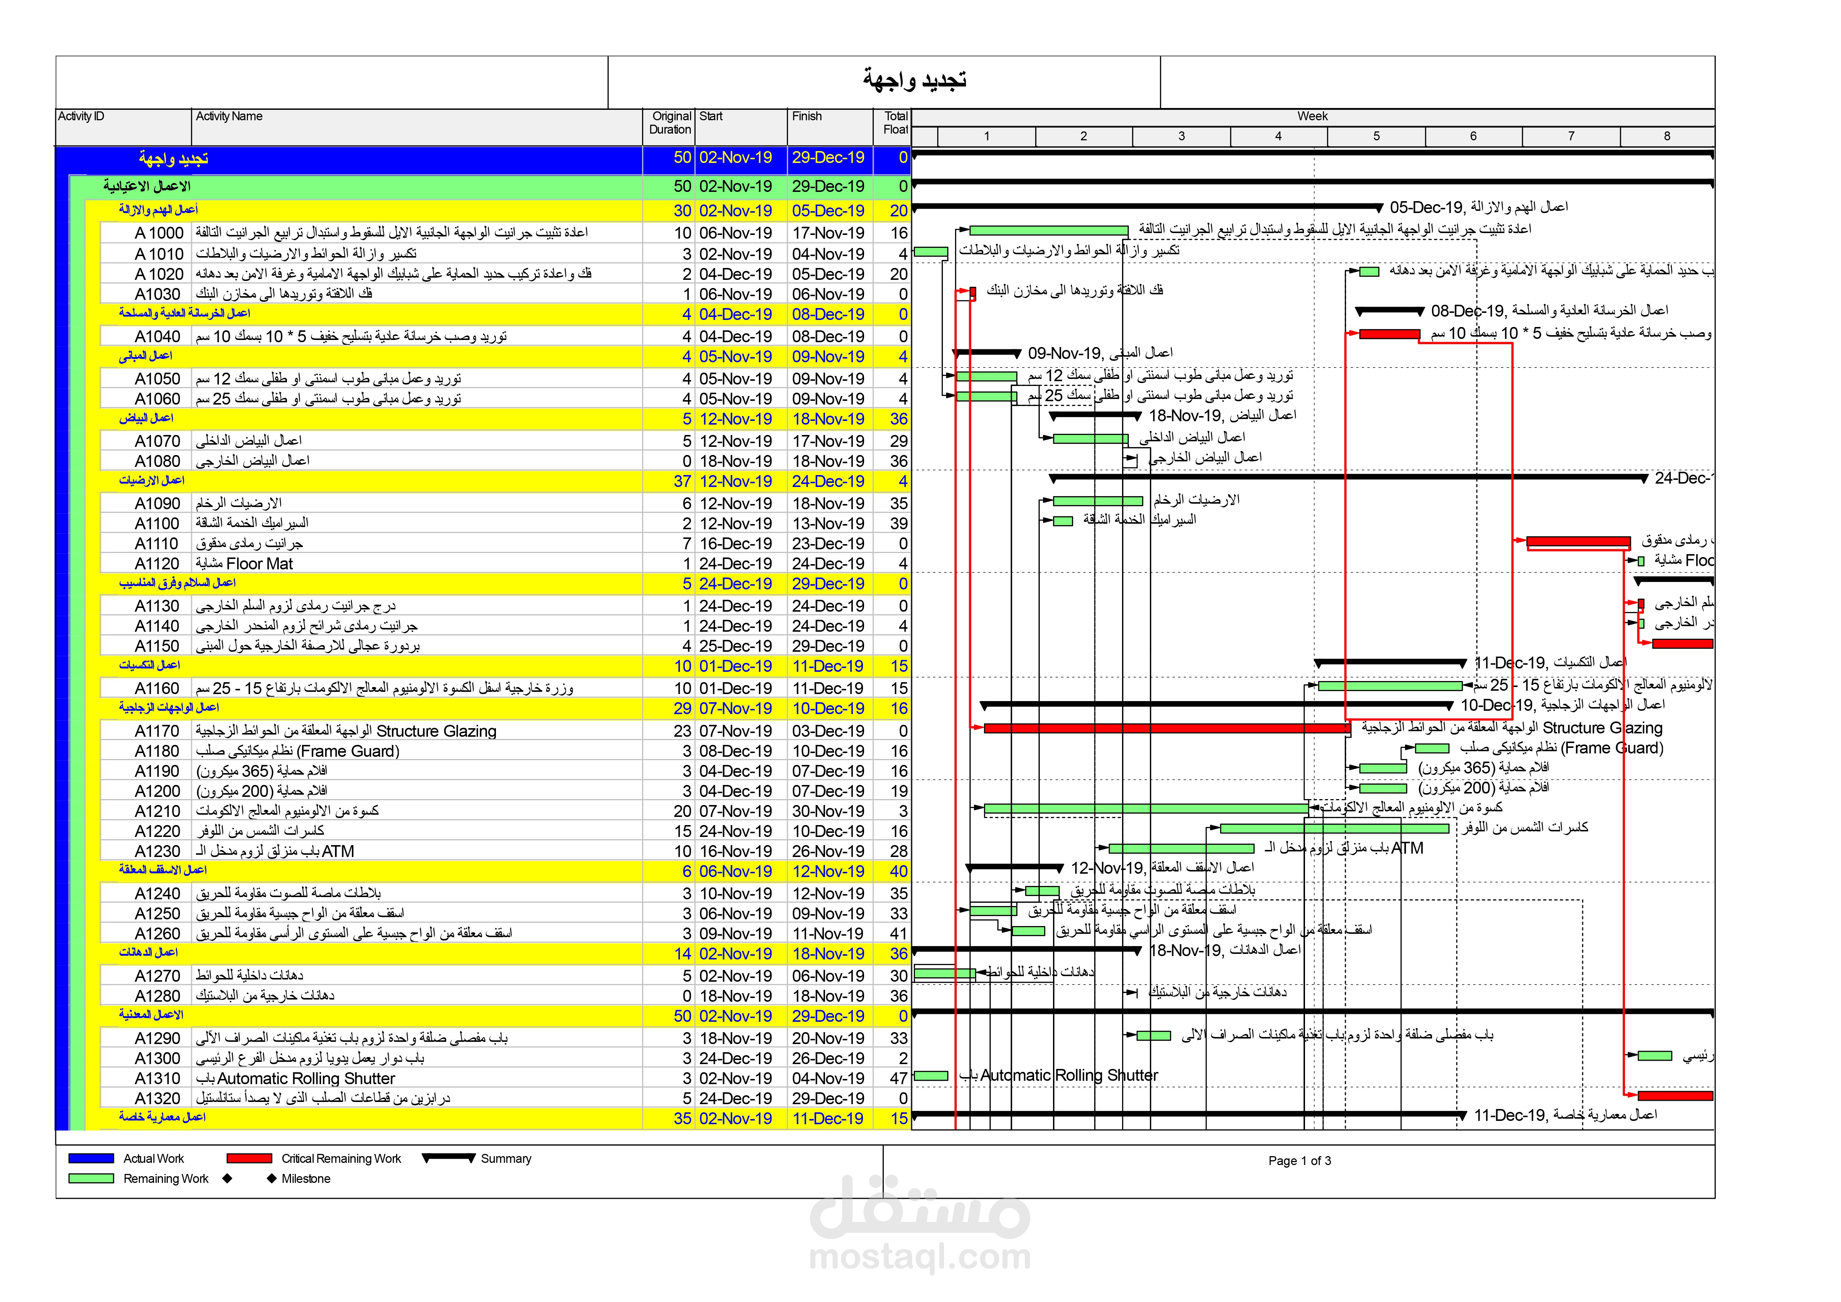Click the Week 8 timescale header
The height and width of the screenshot is (1302, 1841).
[x=1666, y=136]
